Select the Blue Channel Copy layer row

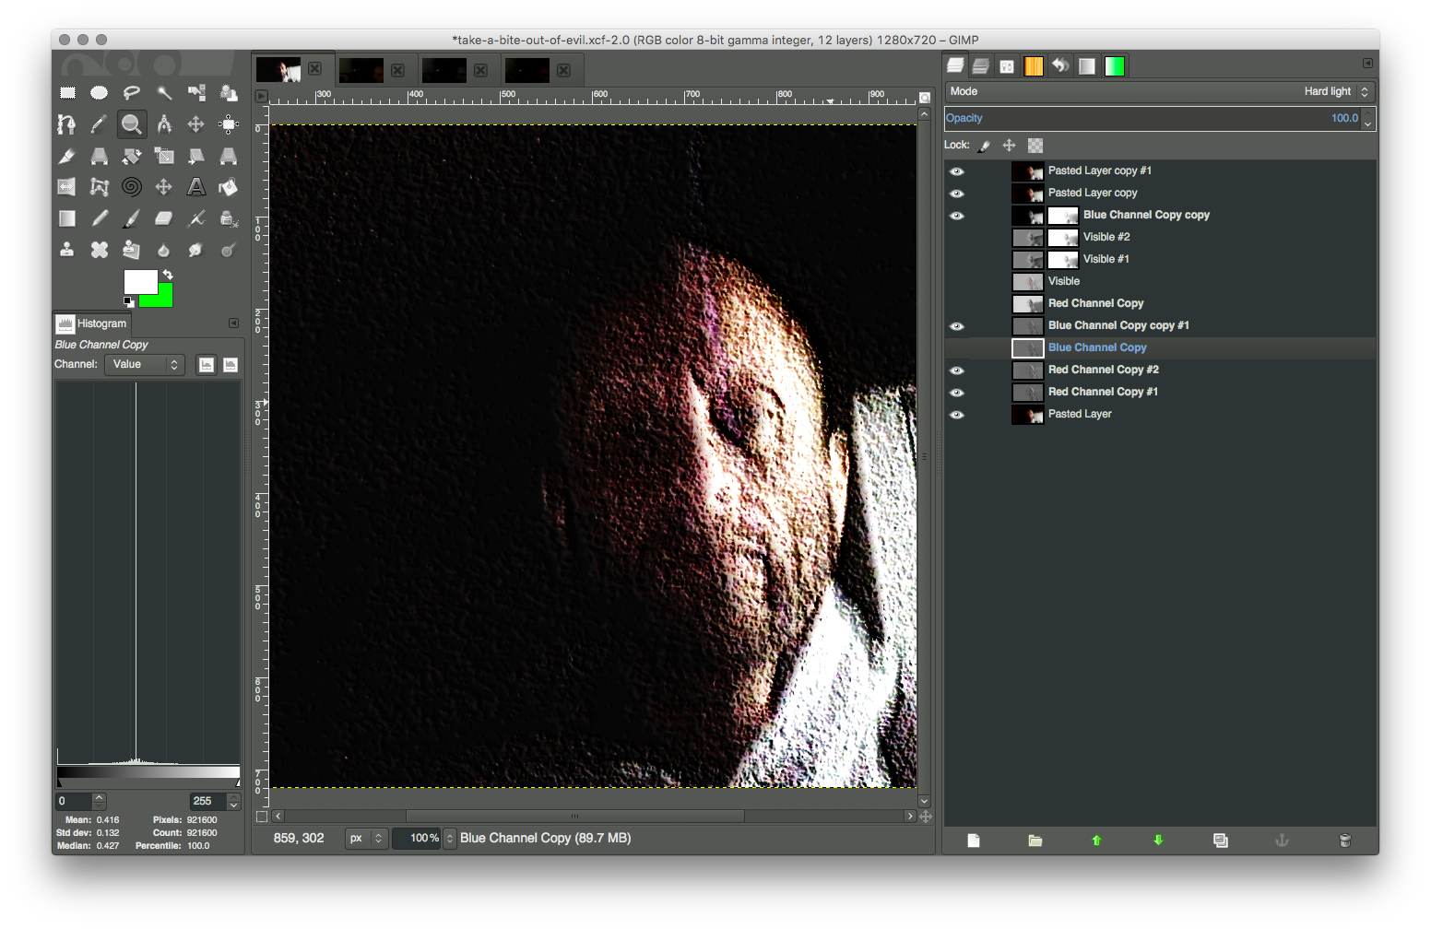point(1160,348)
